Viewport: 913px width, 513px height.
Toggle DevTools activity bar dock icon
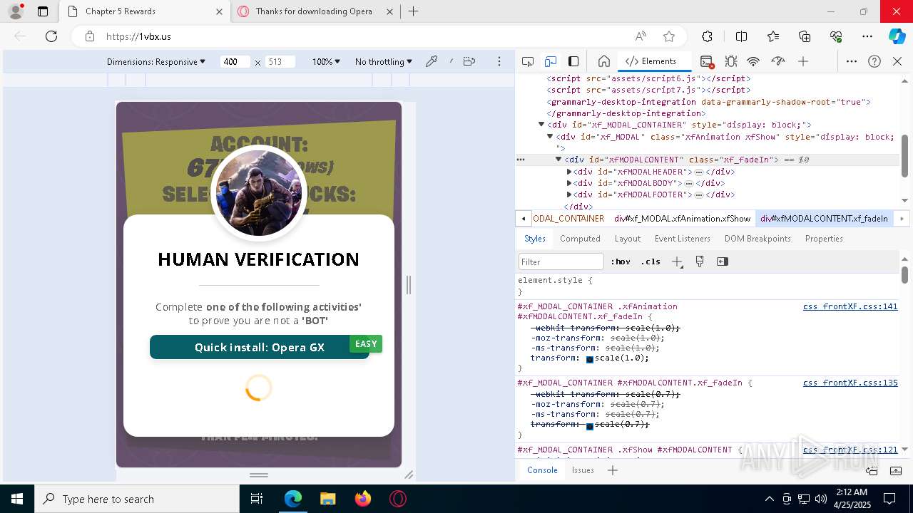point(573,61)
